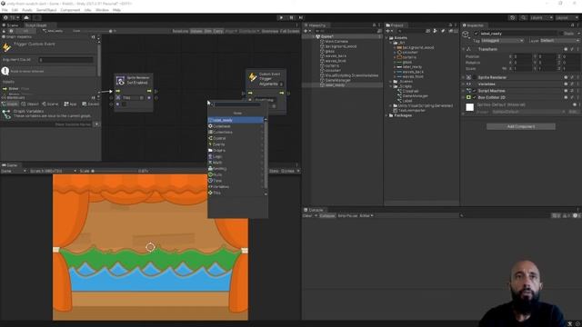This screenshot has height=327, width=582.
Task: Open Collections category in node finder
Action: click(x=236, y=132)
